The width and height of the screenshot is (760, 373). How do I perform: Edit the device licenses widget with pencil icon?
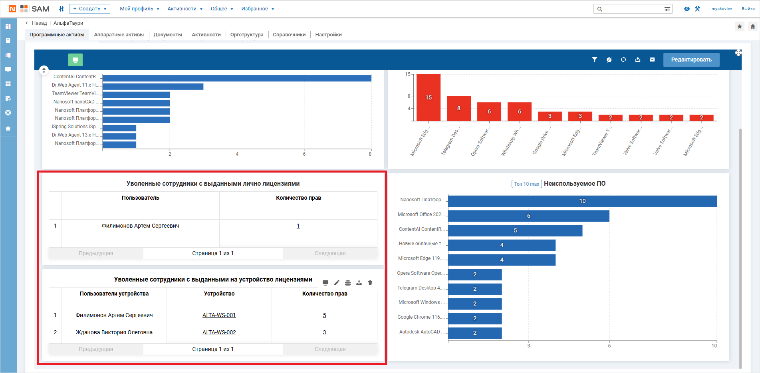coord(337,283)
